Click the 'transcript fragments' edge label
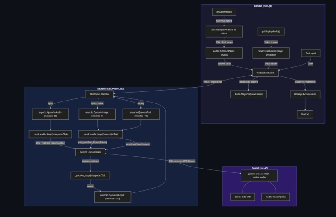 305,82
